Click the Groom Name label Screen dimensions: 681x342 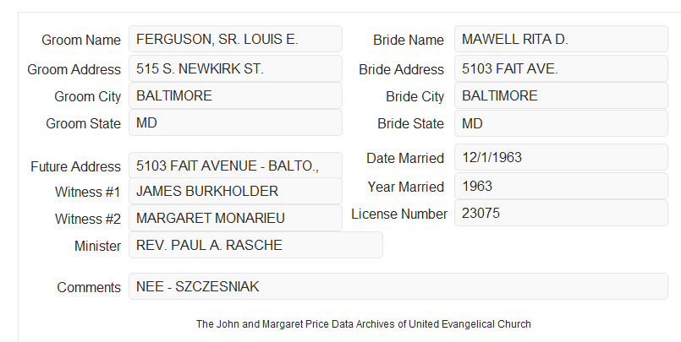coord(81,40)
